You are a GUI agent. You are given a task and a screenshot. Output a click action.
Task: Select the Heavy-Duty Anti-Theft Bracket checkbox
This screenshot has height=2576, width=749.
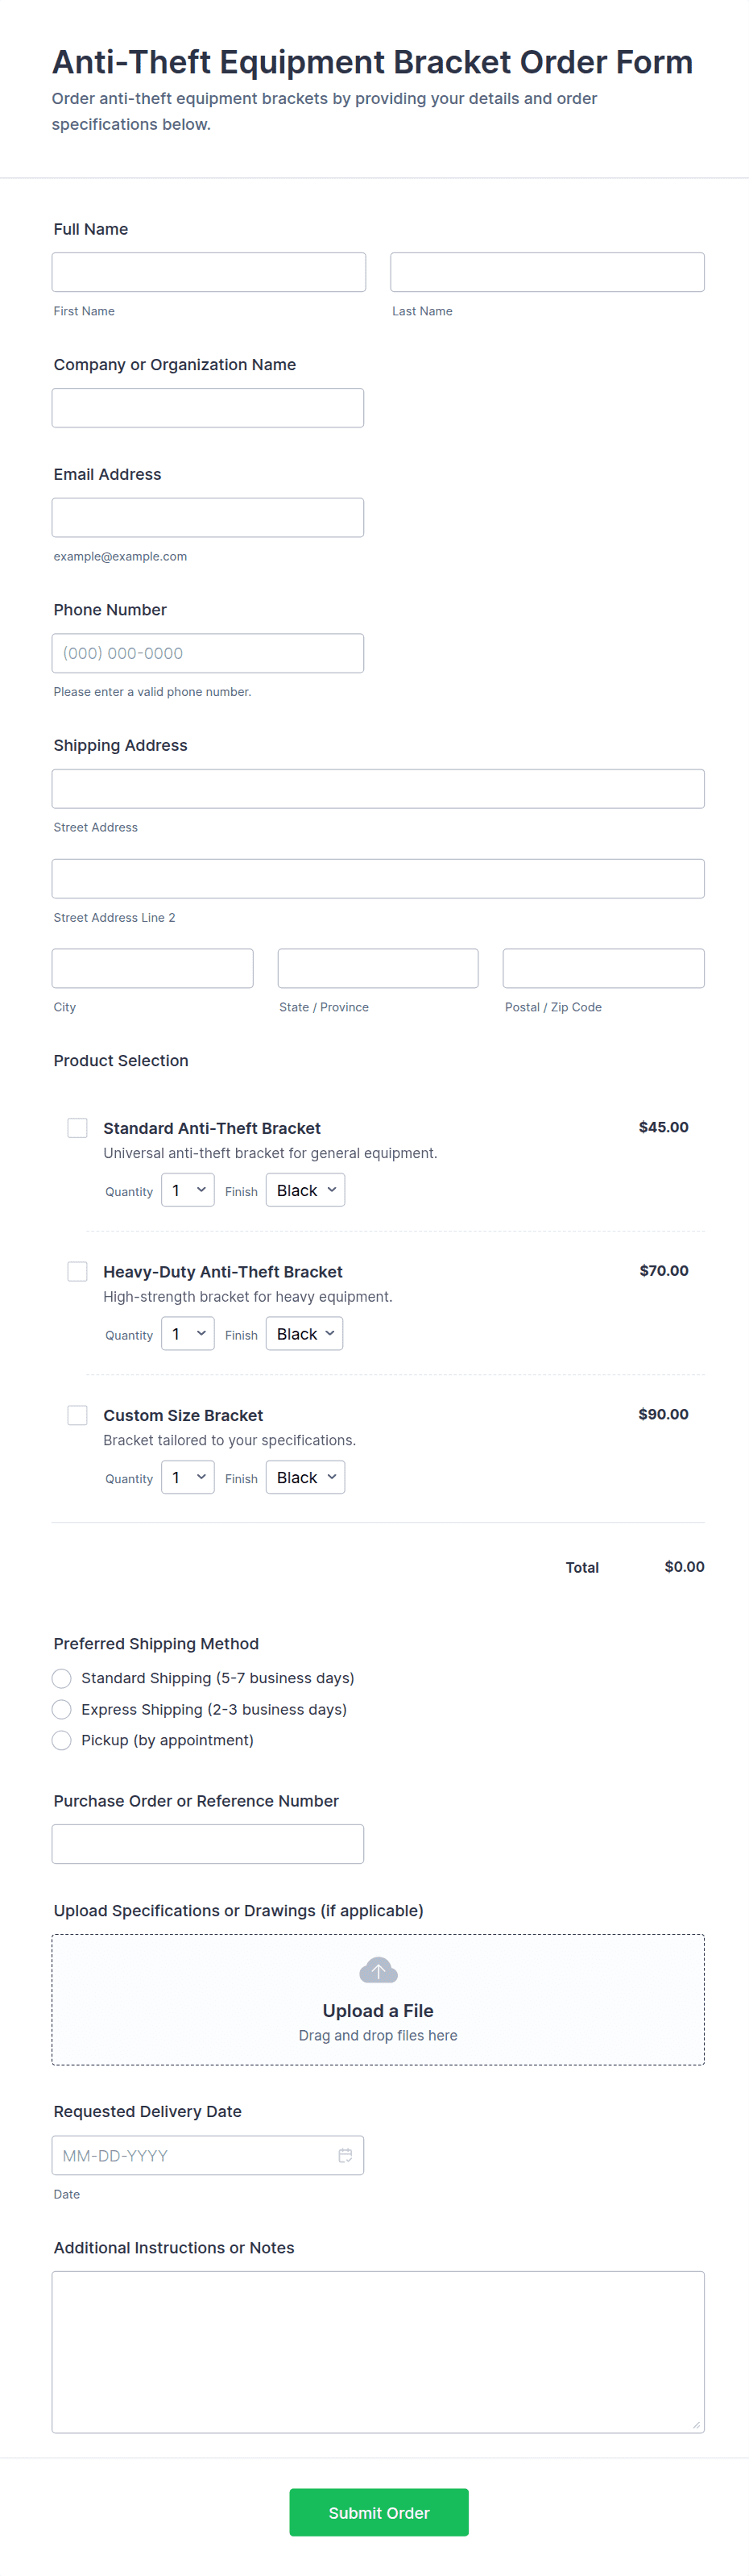77,1271
